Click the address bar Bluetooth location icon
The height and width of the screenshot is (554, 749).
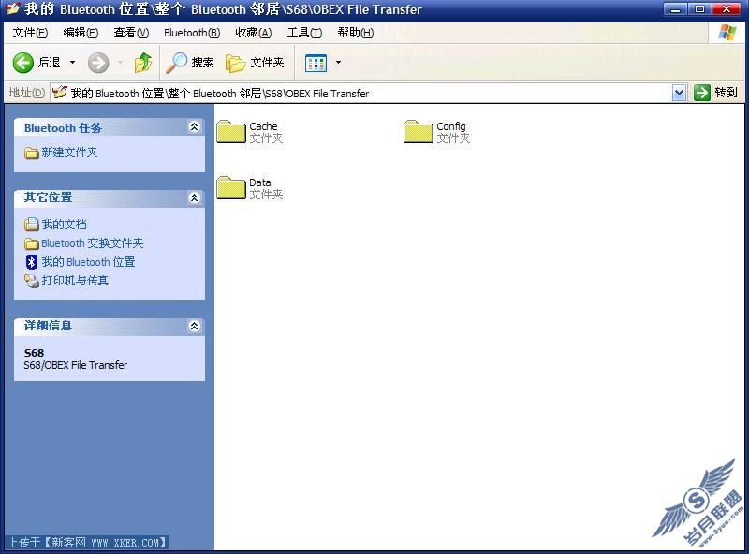pos(59,92)
